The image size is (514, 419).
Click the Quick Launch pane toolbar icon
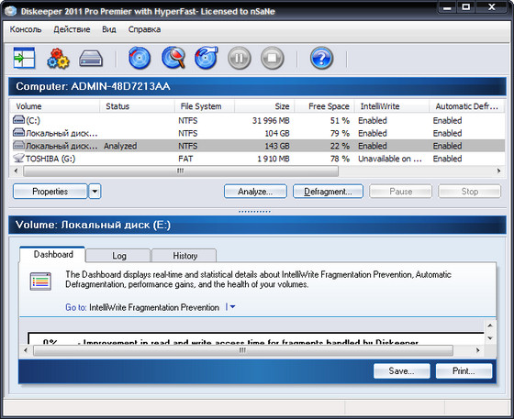pyautogui.click(x=24, y=58)
